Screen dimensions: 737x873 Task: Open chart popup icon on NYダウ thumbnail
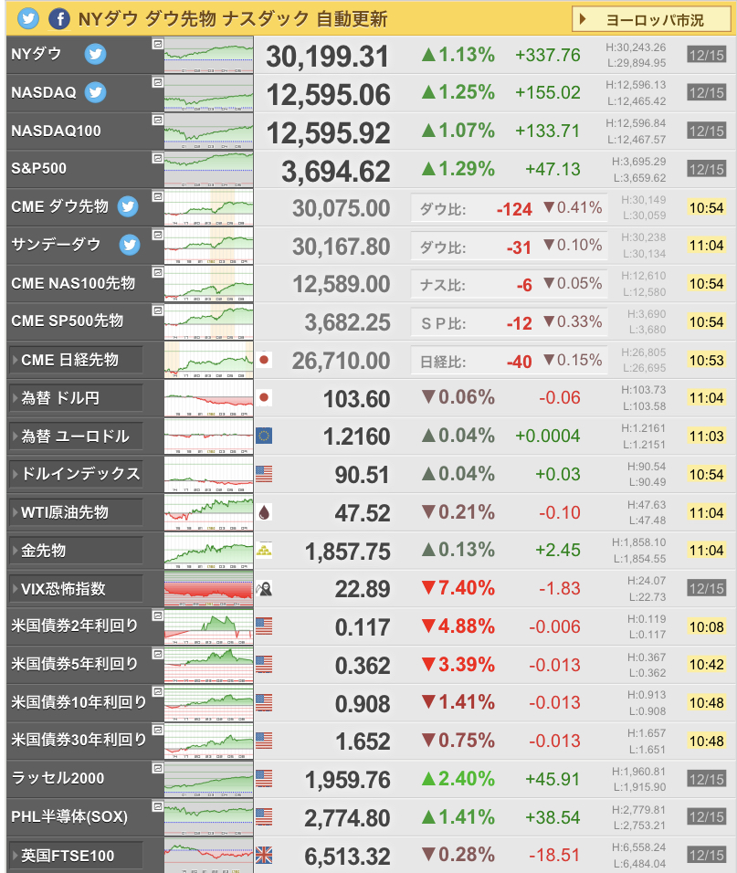click(x=158, y=43)
